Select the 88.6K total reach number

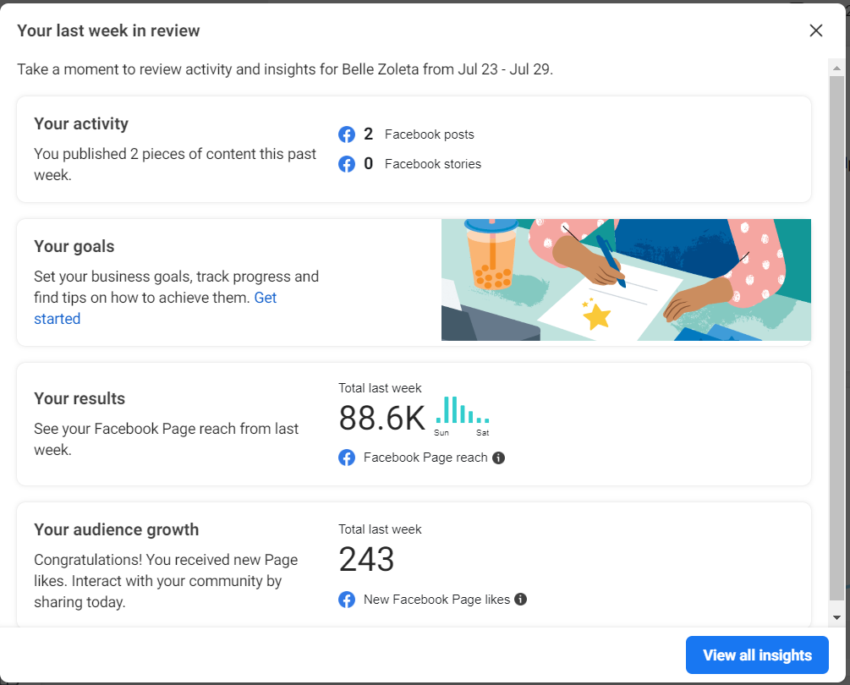(x=381, y=418)
